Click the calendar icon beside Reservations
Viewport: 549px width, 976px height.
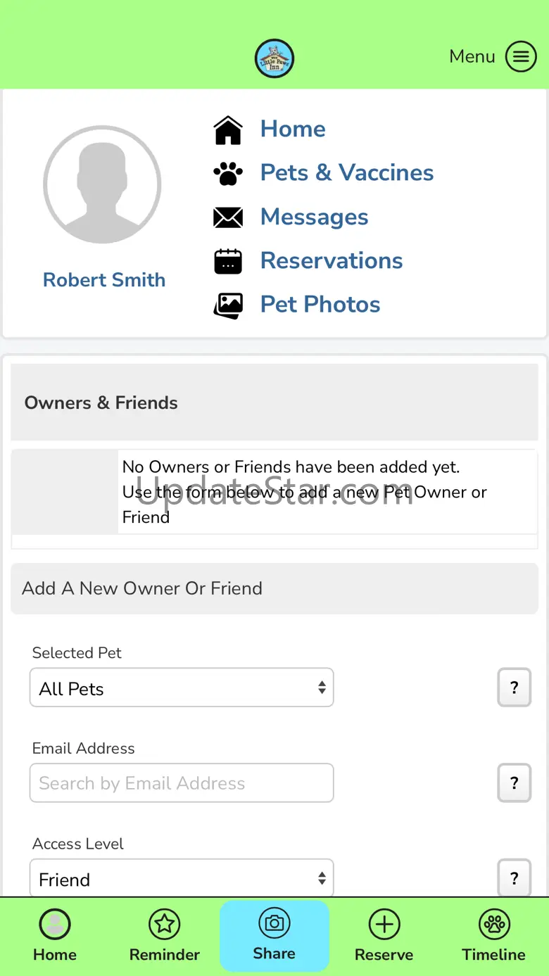click(228, 261)
